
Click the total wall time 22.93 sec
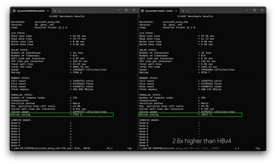click(x=79, y=64)
